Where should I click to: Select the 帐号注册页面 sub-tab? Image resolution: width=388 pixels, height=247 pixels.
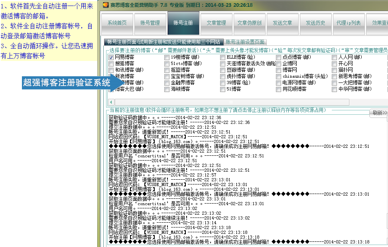point(164,42)
